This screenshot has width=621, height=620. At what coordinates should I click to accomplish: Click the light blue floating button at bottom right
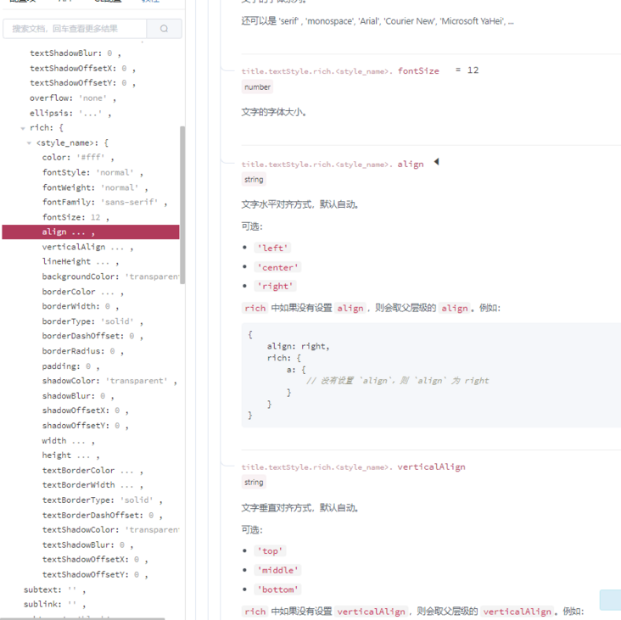click(610, 600)
